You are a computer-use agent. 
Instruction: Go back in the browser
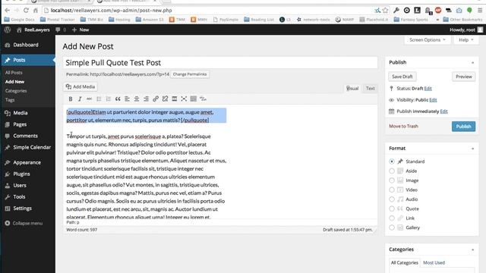pyautogui.click(x=7, y=11)
